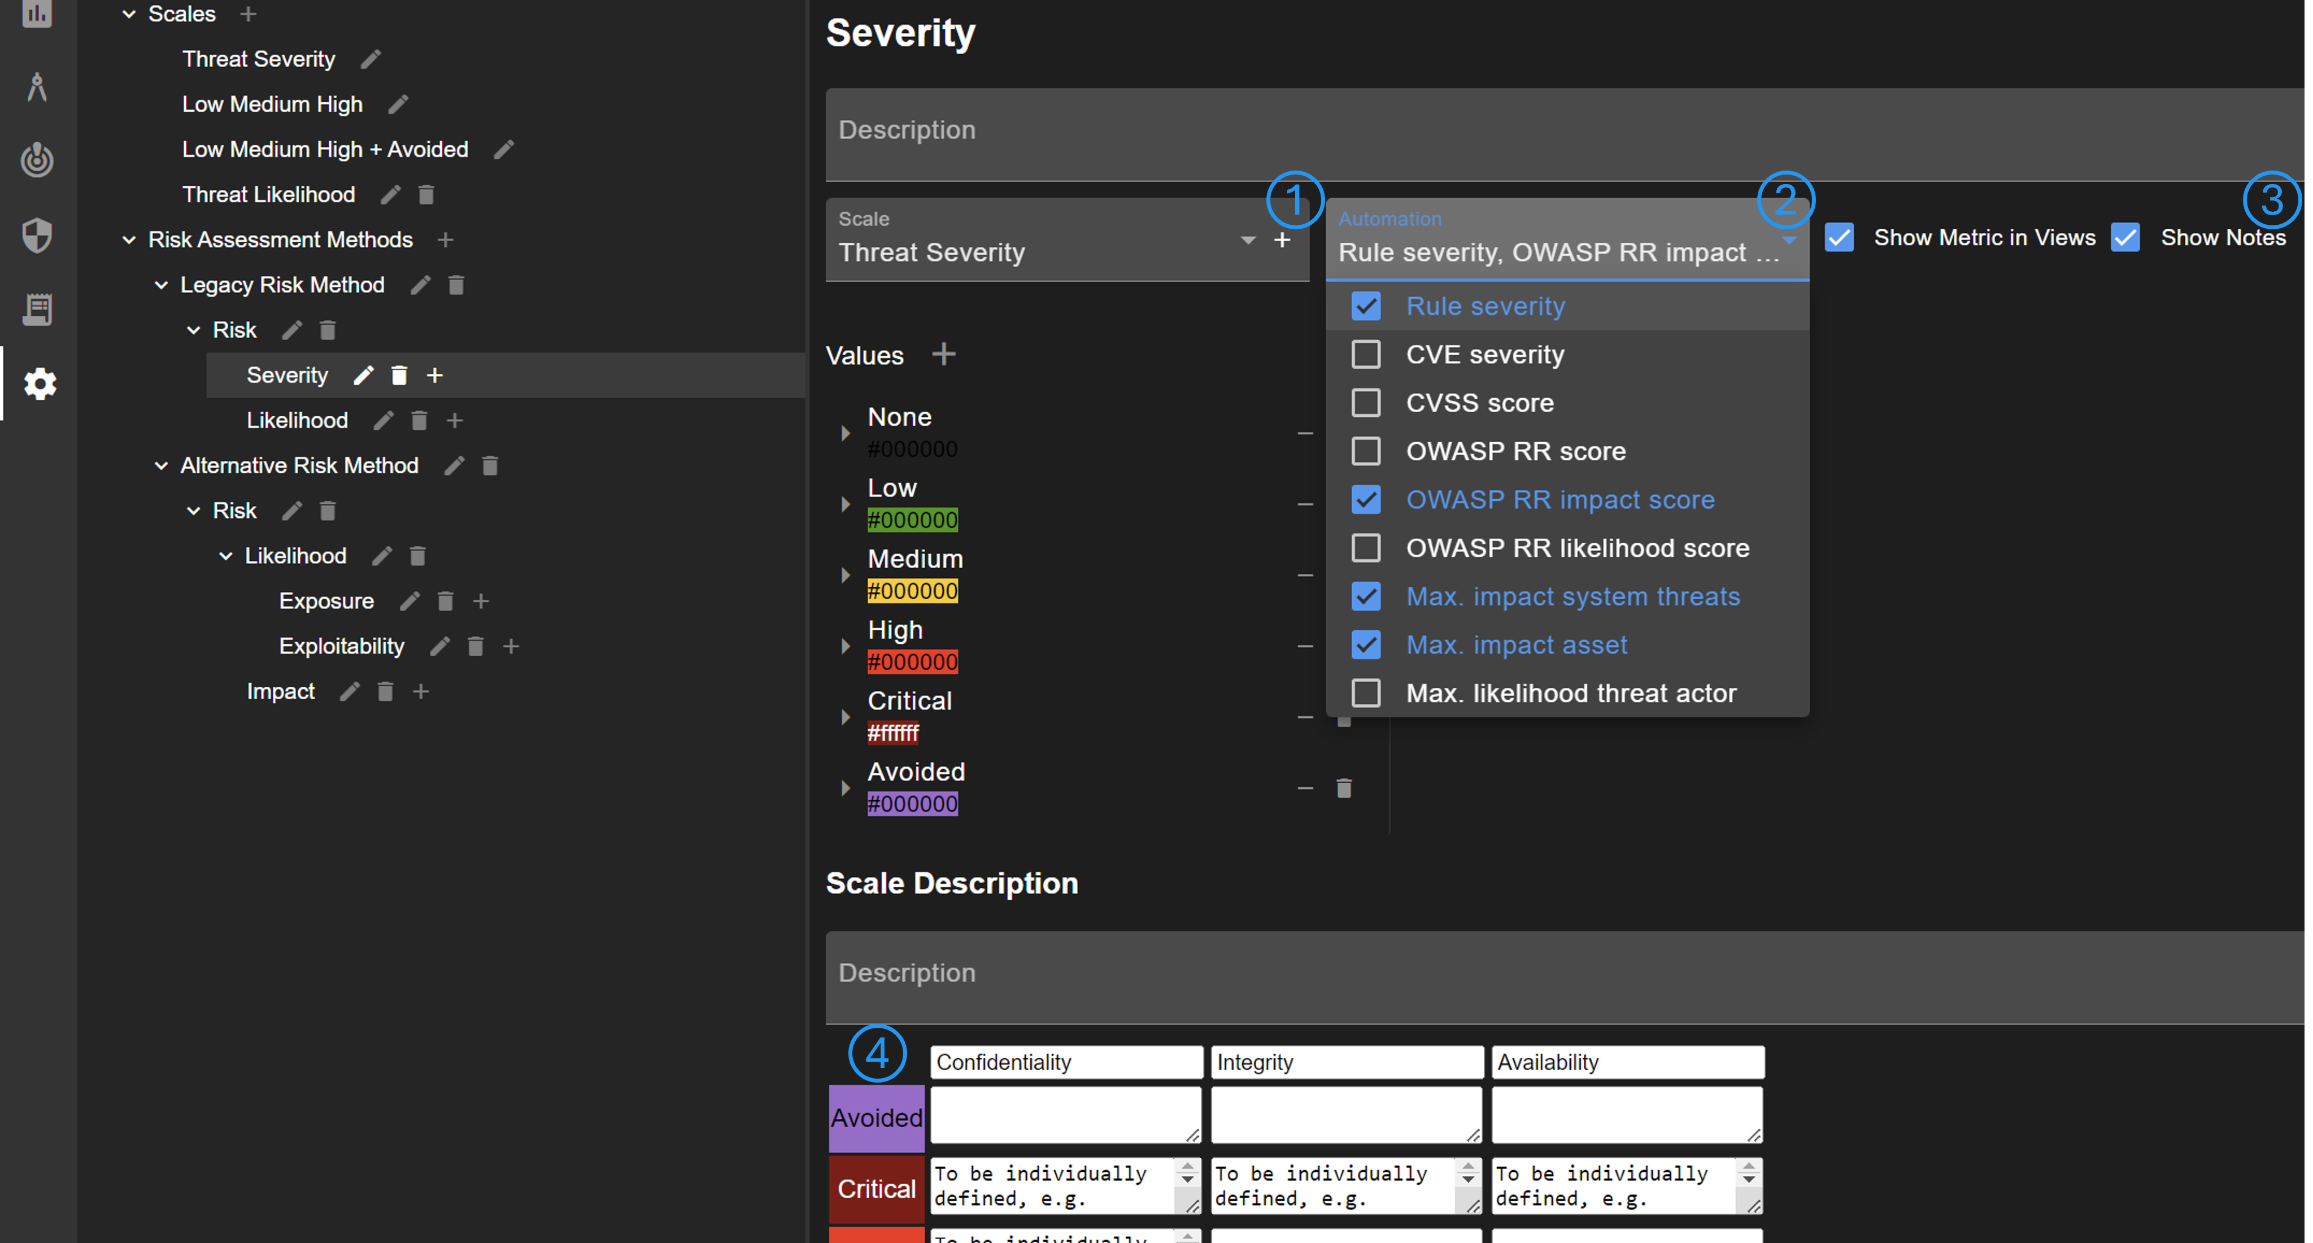Check OWASP RR score option
The width and height of the screenshot is (2313, 1243).
tap(1366, 451)
